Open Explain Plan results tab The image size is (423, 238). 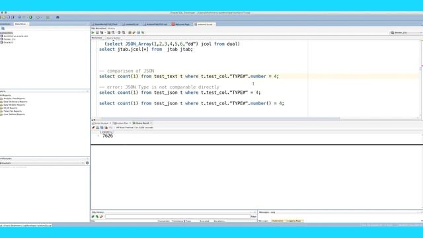pyautogui.click(x=120, y=123)
